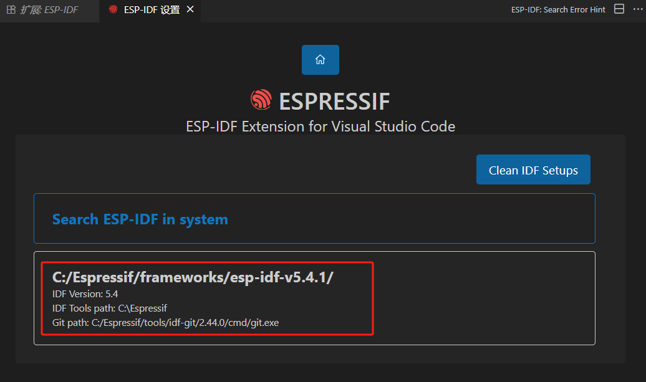Click the Git path git.exe line
The height and width of the screenshot is (382, 646).
click(x=165, y=323)
